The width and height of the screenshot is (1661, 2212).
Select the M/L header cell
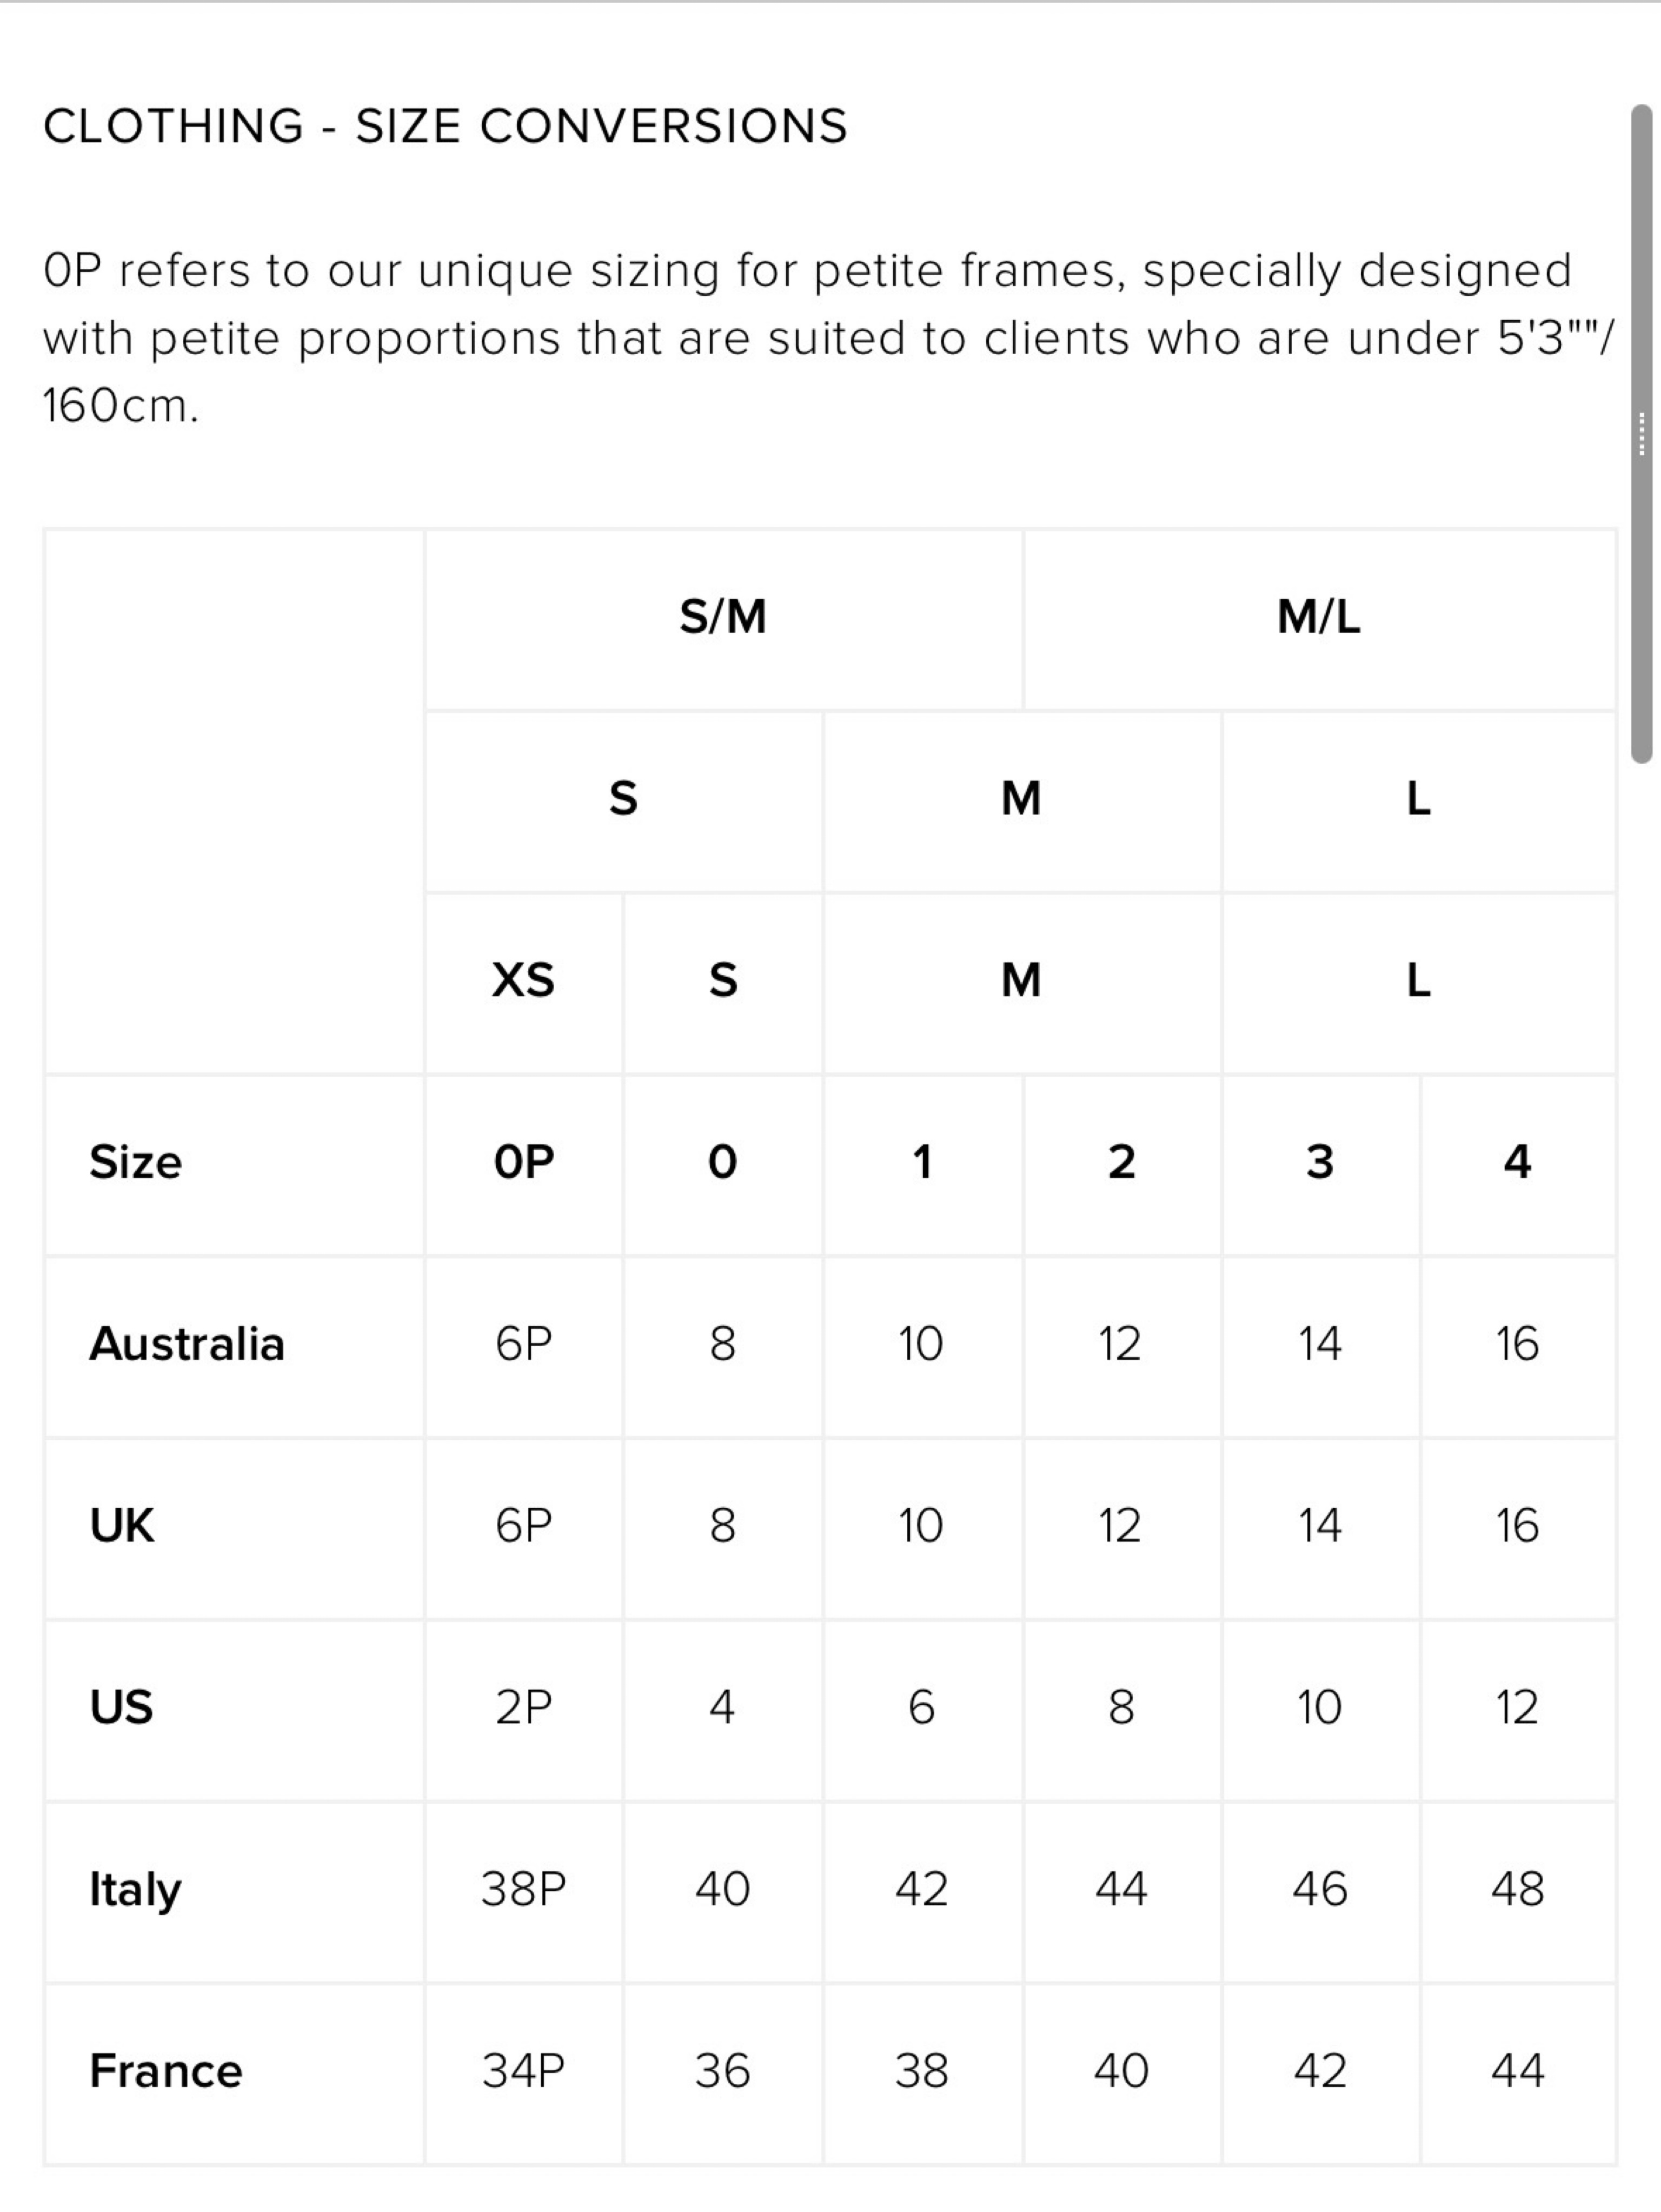pos(1319,617)
